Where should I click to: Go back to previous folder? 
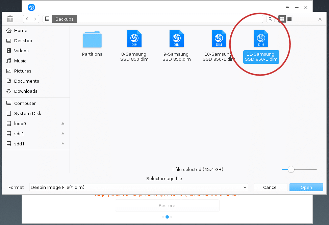(27, 19)
